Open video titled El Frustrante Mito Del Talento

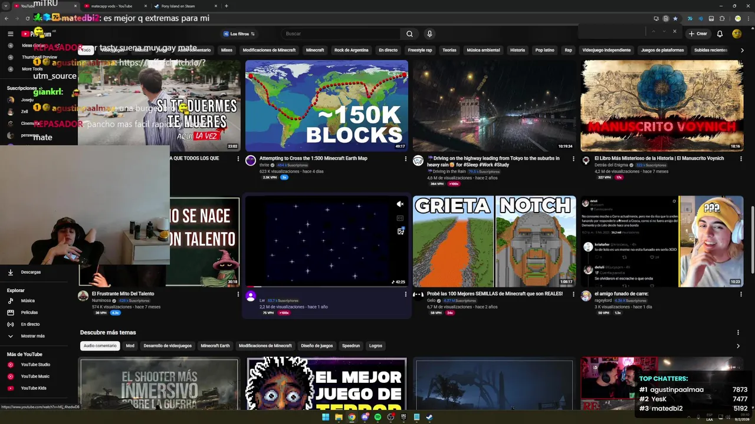[x=123, y=294]
